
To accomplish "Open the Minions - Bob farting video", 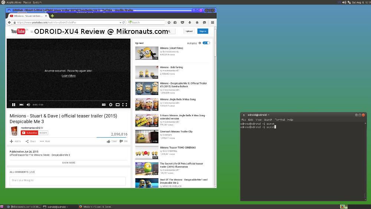I will pos(171,67).
